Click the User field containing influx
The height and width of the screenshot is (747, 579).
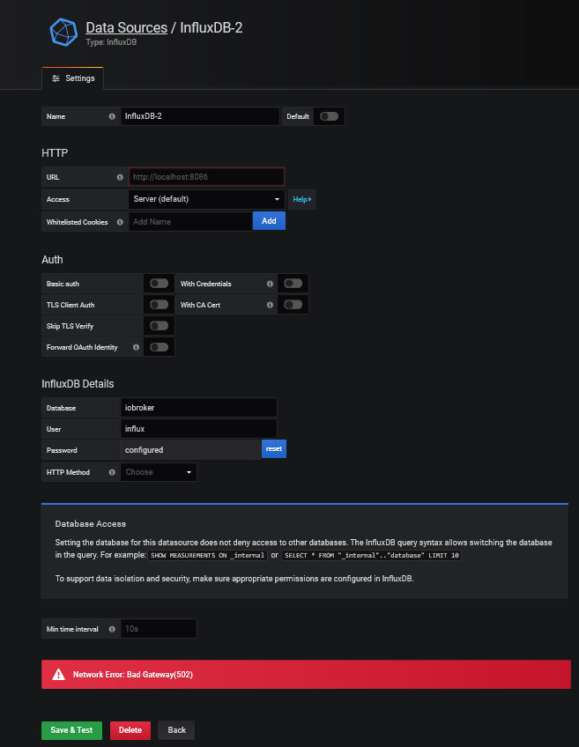coord(198,429)
